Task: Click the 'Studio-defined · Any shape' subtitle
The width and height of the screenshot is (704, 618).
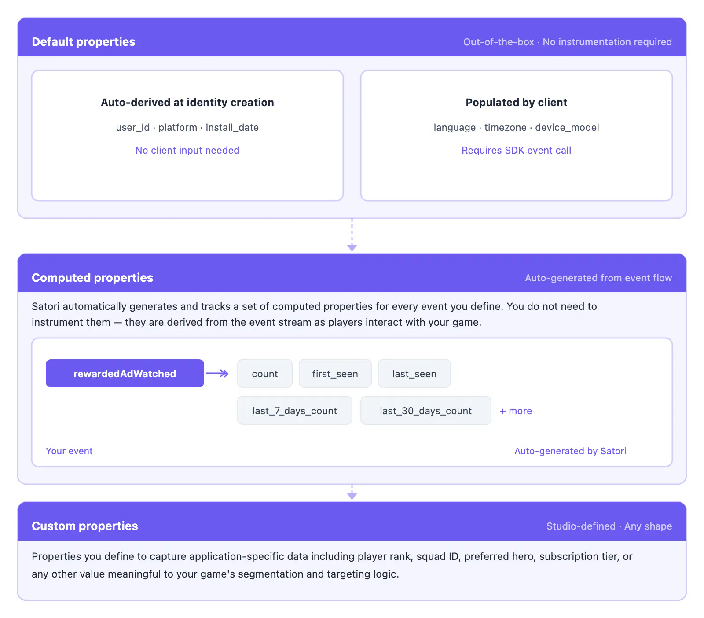Action: click(609, 526)
